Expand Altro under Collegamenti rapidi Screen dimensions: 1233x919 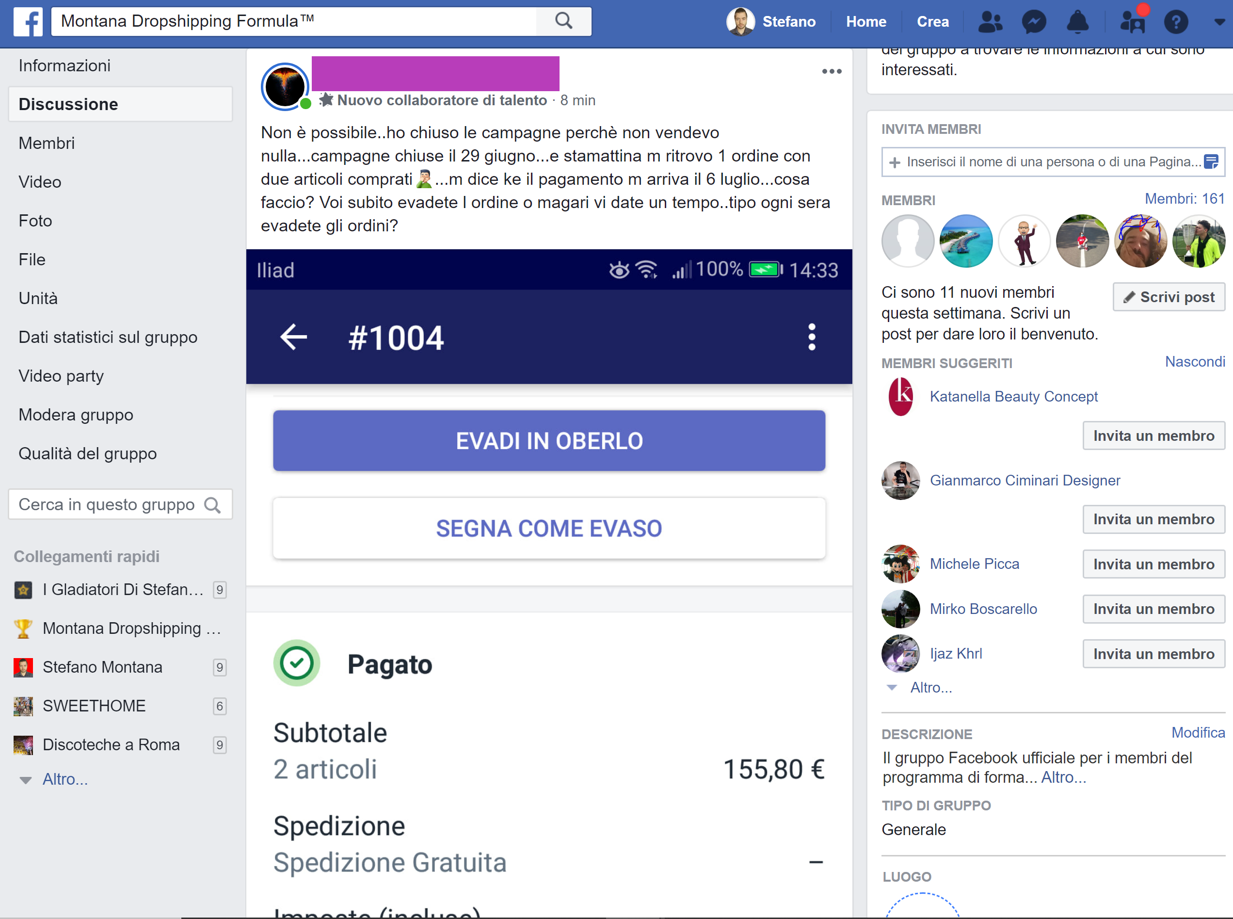(64, 779)
